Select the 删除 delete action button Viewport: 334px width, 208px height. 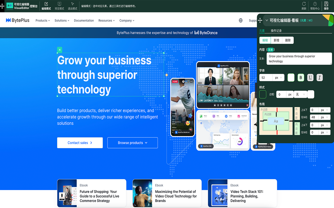(288, 40)
